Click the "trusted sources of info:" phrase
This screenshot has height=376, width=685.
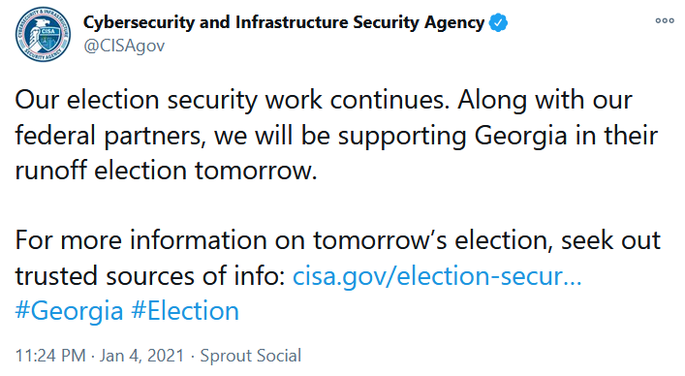pyautogui.click(x=150, y=276)
